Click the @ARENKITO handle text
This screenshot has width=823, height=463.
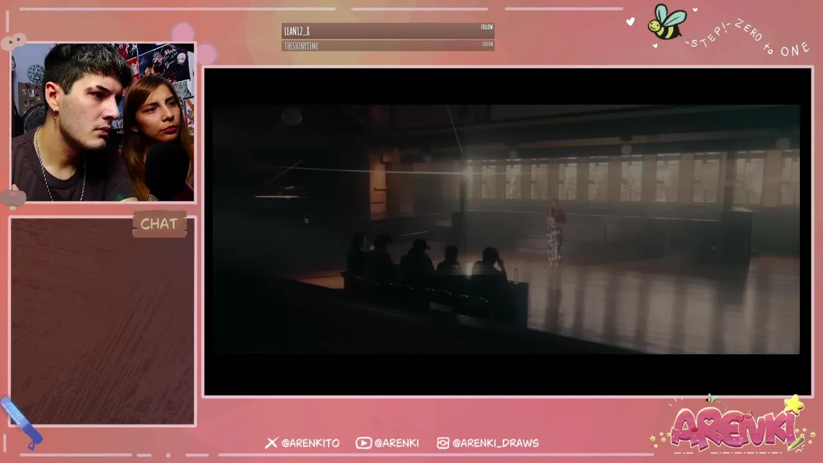(x=310, y=443)
